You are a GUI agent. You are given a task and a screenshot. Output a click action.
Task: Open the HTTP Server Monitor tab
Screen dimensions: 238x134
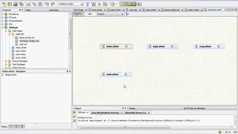[194, 108]
